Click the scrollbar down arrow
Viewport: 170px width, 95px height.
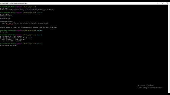(169, 92)
